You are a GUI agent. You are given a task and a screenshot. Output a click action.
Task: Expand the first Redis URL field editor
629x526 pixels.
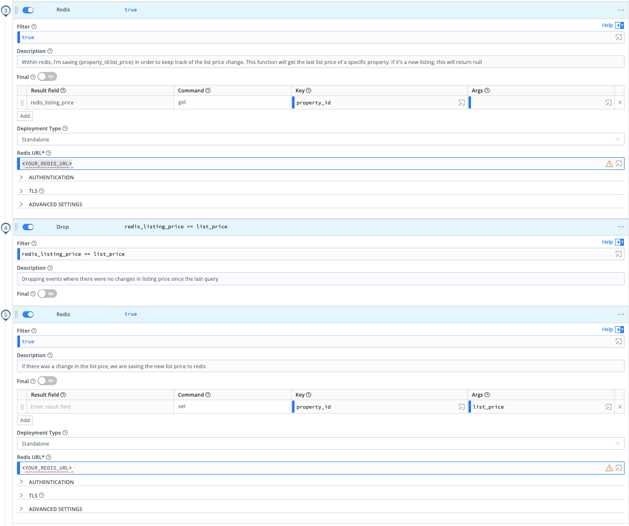618,164
